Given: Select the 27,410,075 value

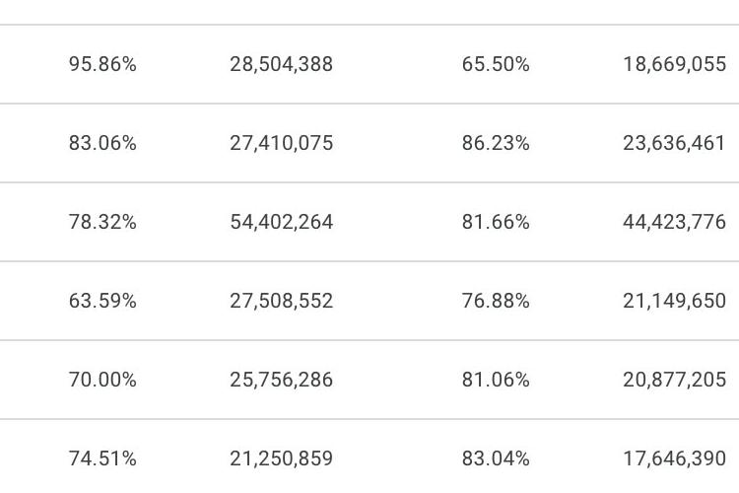Looking at the screenshot, I should (282, 143).
